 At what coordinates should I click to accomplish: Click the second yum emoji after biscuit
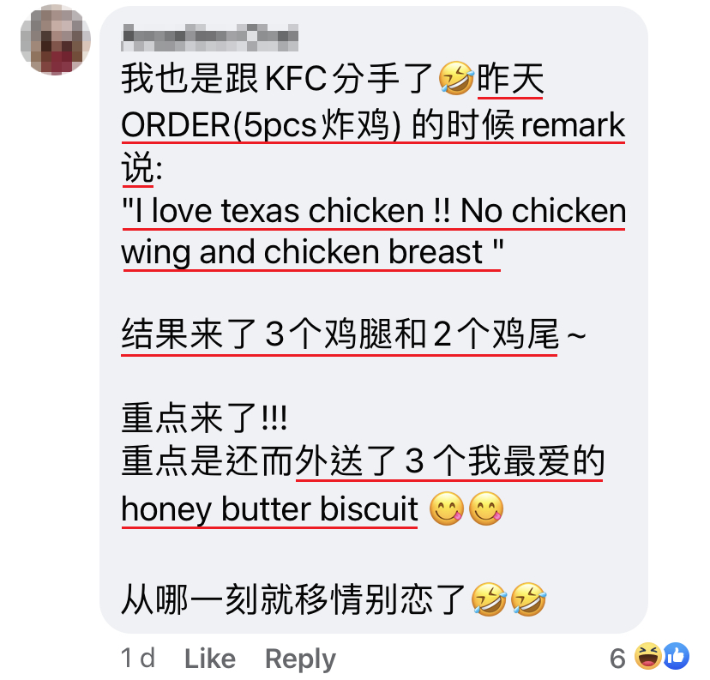point(486,508)
